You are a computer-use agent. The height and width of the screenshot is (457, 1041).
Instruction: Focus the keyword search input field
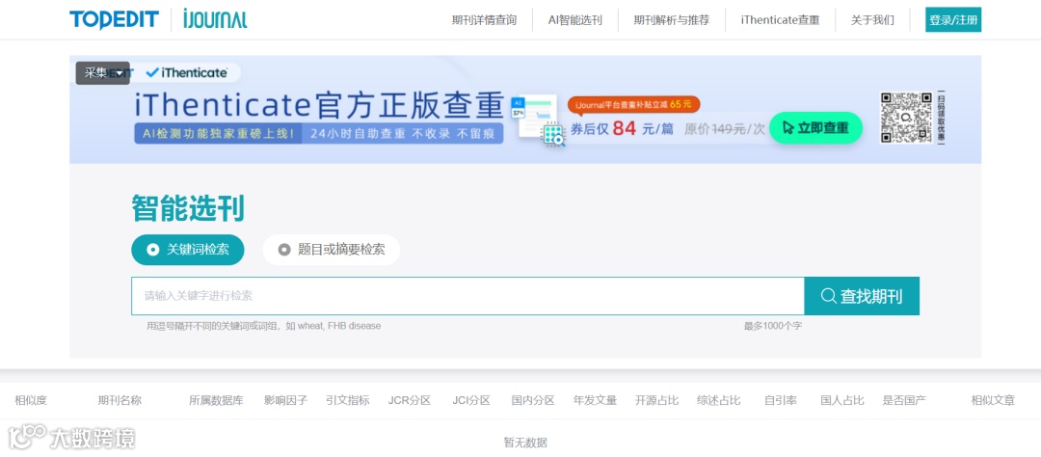(468, 296)
